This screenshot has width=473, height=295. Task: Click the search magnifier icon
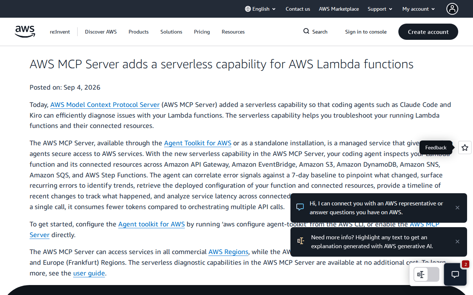coord(306,31)
